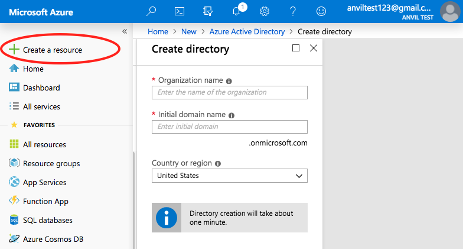Click the SQL databases icon
The width and height of the screenshot is (463, 249).
pos(14,220)
